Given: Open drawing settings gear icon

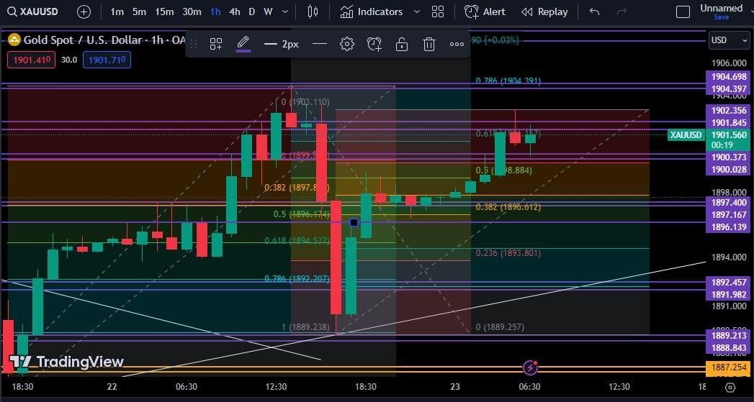Looking at the screenshot, I should click(x=347, y=44).
